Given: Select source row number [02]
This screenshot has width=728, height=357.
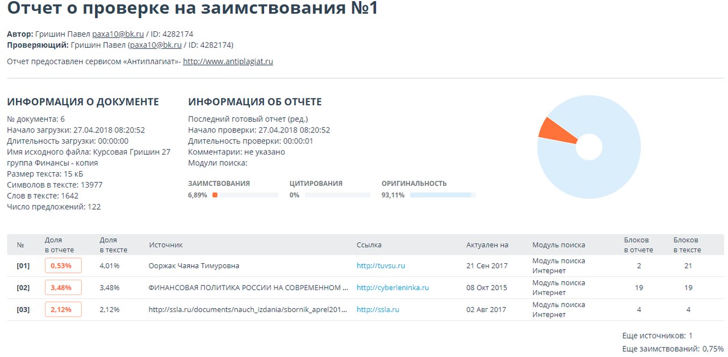Looking at the screenshot, I should 23,288.
